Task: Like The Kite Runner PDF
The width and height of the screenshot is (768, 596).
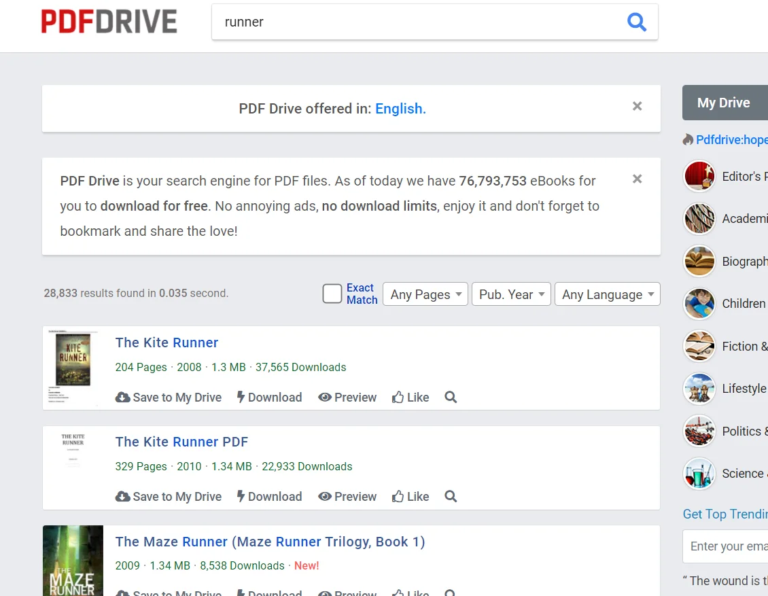Action: pyautogui.click(x=411, y=497)
